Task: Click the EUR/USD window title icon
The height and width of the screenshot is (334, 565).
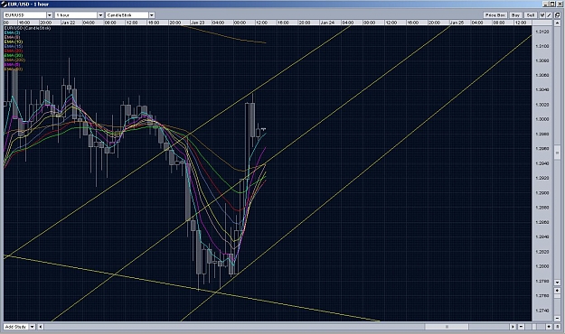Action: point(5,4)
